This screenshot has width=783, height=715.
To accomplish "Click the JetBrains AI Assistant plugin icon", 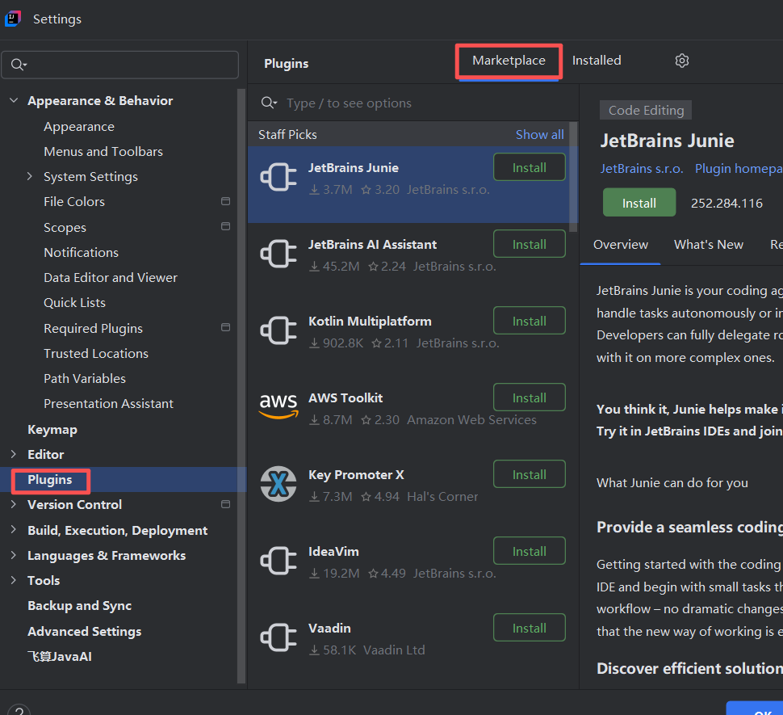I will 278,254.
